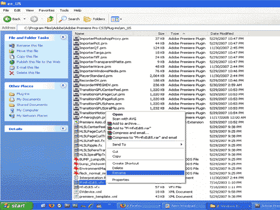Click the file icon of HfxEdt5.vfx
Screen dimensions: 280x210
point(76,187)
